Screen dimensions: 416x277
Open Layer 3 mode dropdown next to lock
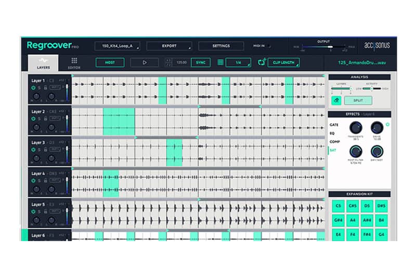(x=55, y=149)
